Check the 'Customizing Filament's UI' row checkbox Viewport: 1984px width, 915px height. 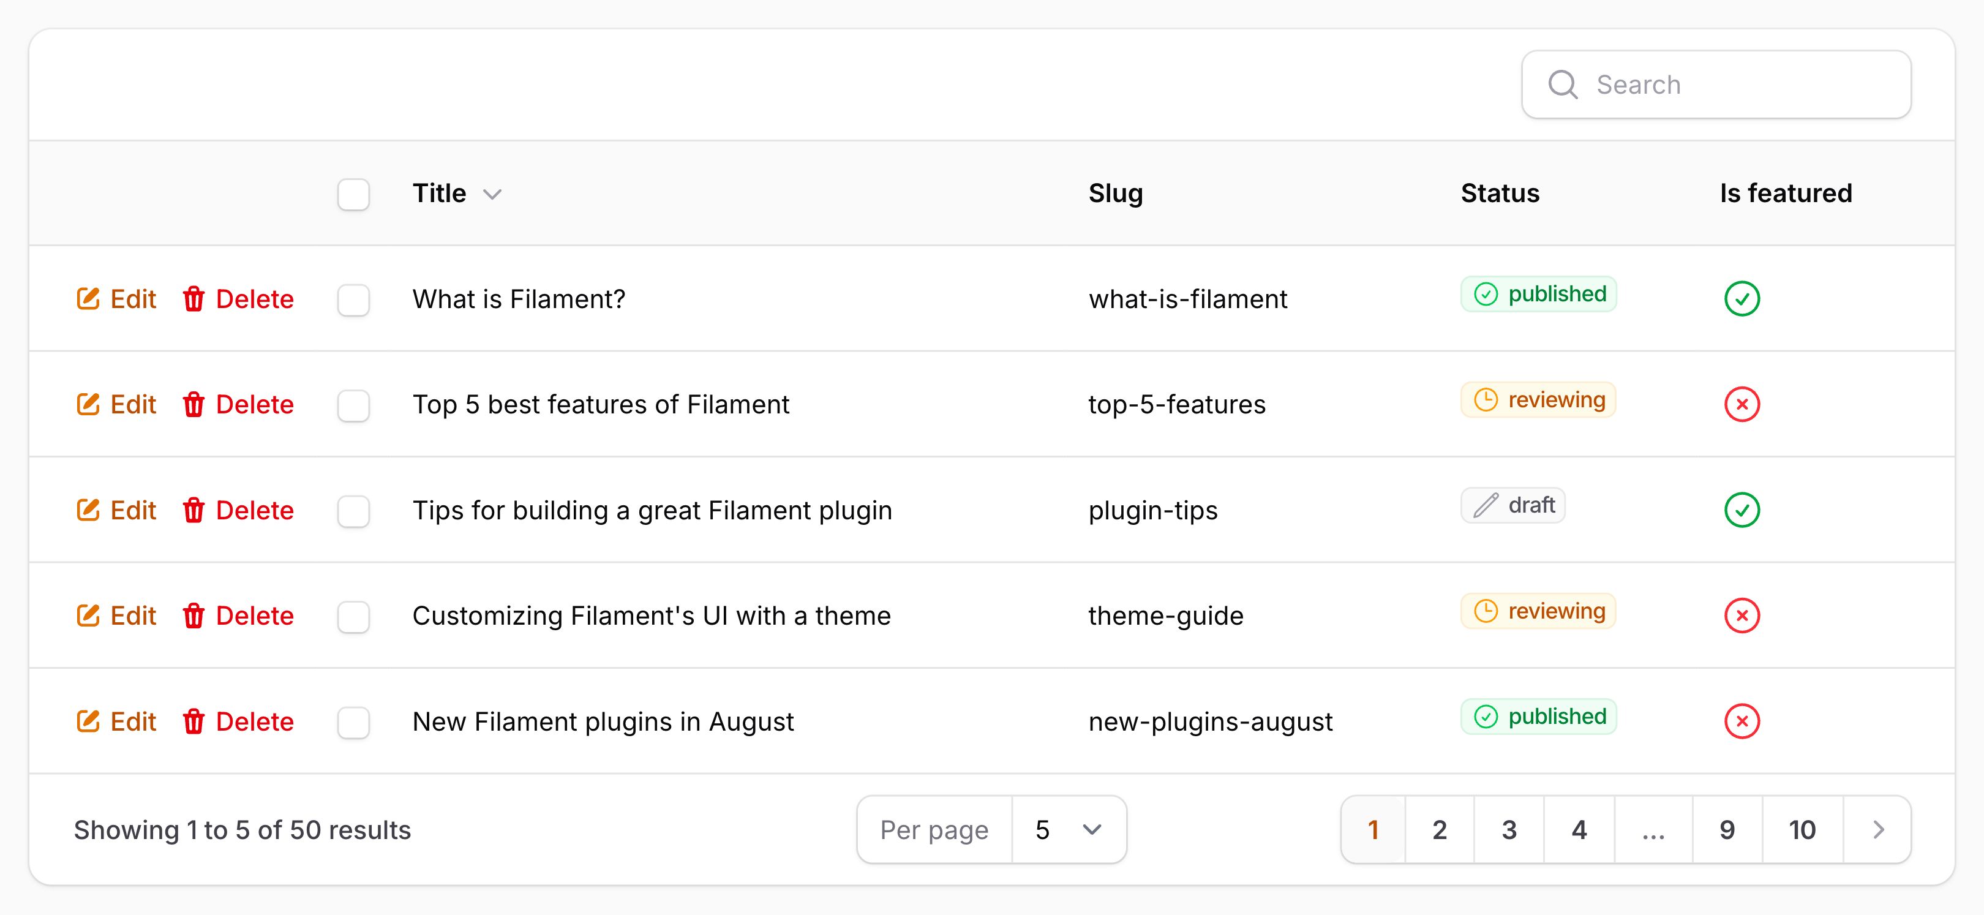pos(353,616)
